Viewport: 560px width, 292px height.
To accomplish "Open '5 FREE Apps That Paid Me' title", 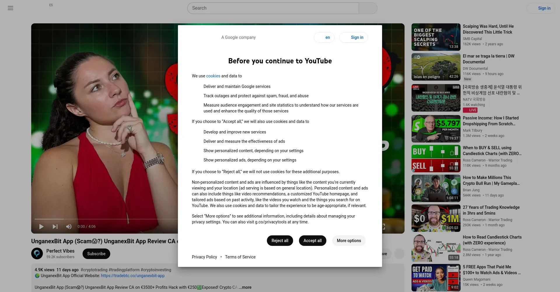I will [492, 270].
